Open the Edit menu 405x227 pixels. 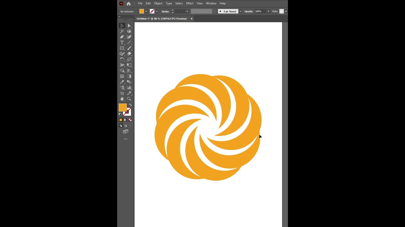click(x=148, y=3)
